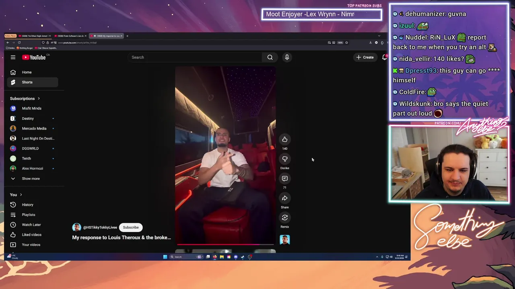Reload the page with refresh icon
Viewport: 515px width, 289px height.
pos(19,43)
